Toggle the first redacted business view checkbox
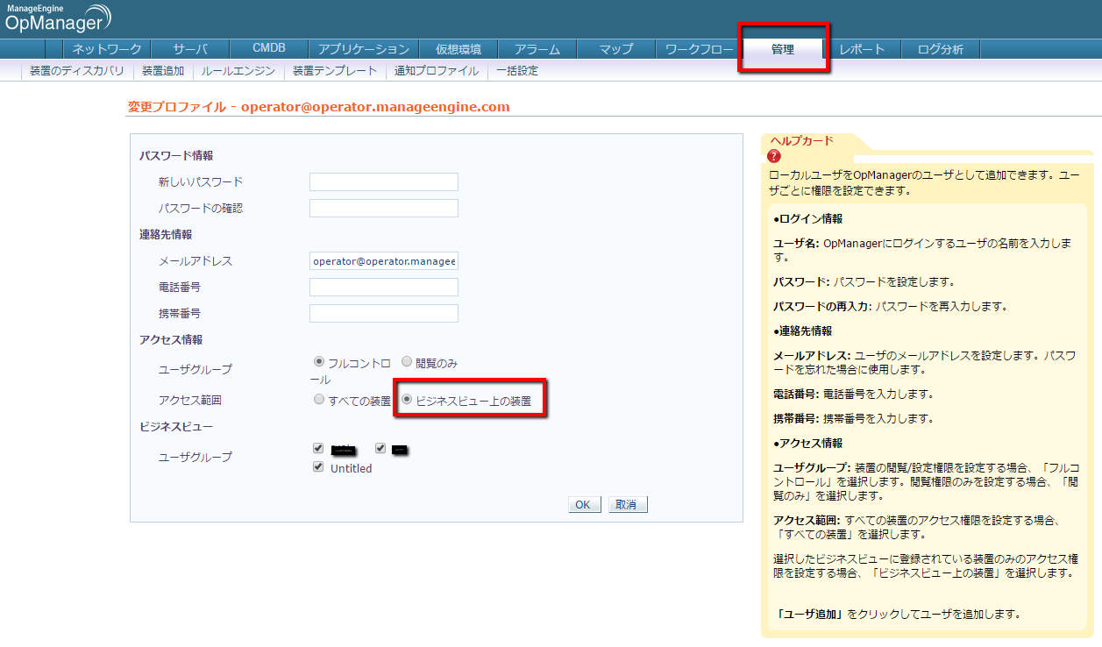 tap(318, 448)
